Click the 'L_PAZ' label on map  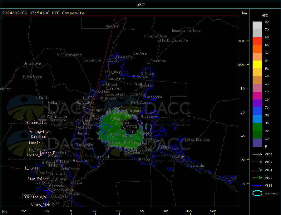pos(231,179)
